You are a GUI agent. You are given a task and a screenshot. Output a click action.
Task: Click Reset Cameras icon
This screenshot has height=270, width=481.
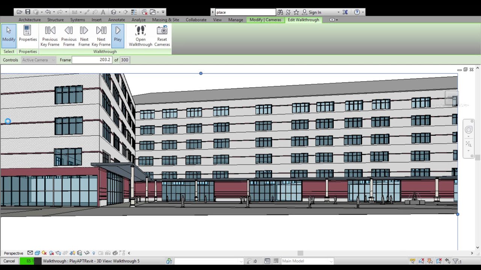pos(162,30)
